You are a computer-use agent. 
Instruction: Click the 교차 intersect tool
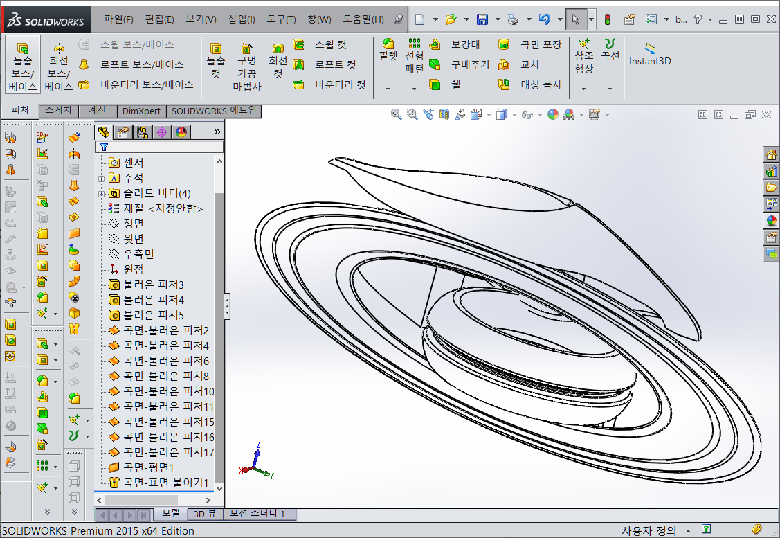coord(519,64)
